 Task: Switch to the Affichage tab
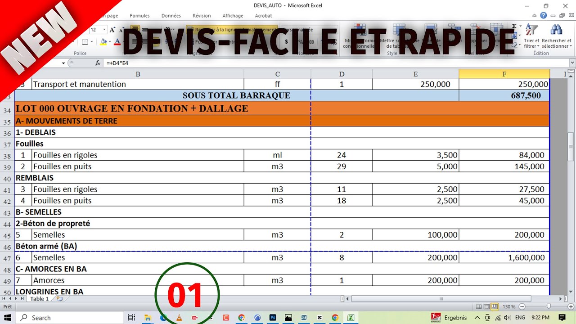tap(233, 16)
